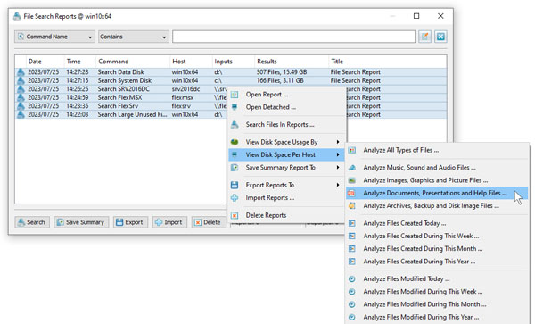This screenshot has width=535, height=324.
Task: Click icon for Analyze Files Created Today
Action: pos(352,223)
